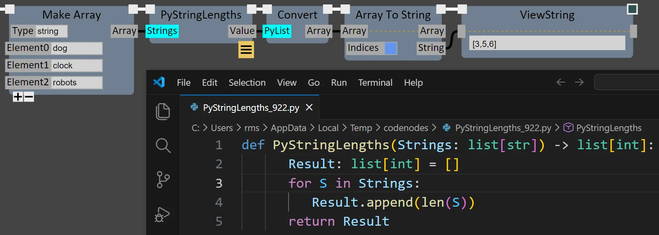Click ViewString output field showing [3,5,6]
The height and width of the screenshot is (235, 659).
(547, 43)
